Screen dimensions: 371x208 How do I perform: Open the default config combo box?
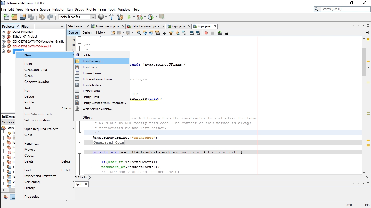(77, 17)
